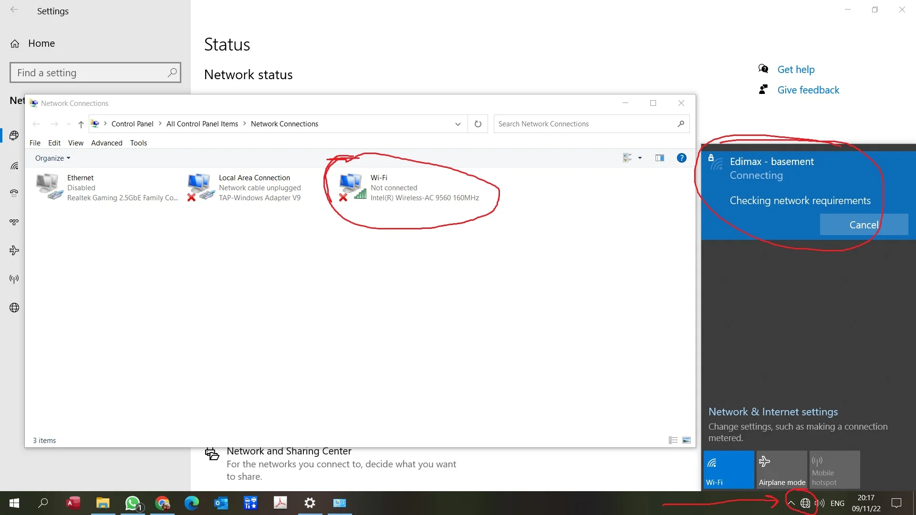Image resolution: width=916 pixels, height=515 pixels.
Task: Click the up-folder arrow in navigation bar
Action: (x=81, y=124)
